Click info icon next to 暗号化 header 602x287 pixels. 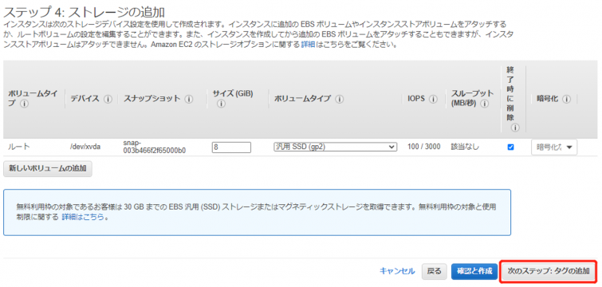tap(566, 99)
